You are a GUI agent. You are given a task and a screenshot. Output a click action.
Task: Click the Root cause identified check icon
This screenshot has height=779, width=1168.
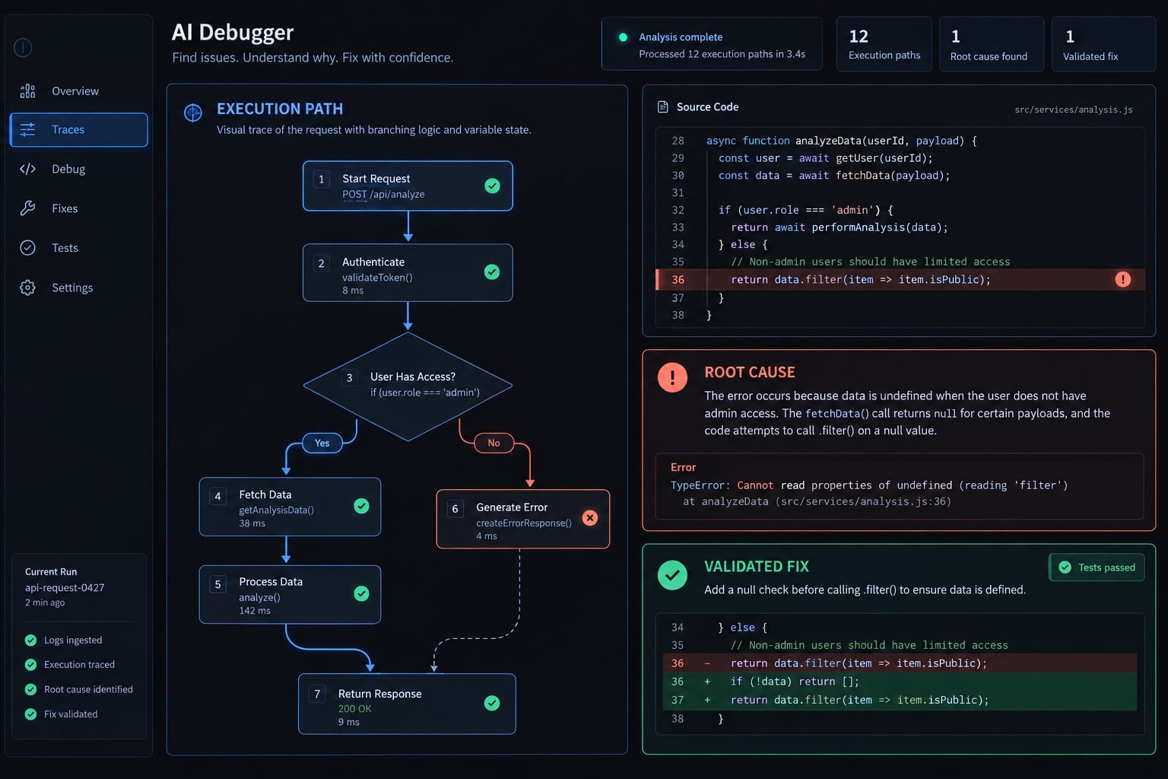tap(30, 690)
